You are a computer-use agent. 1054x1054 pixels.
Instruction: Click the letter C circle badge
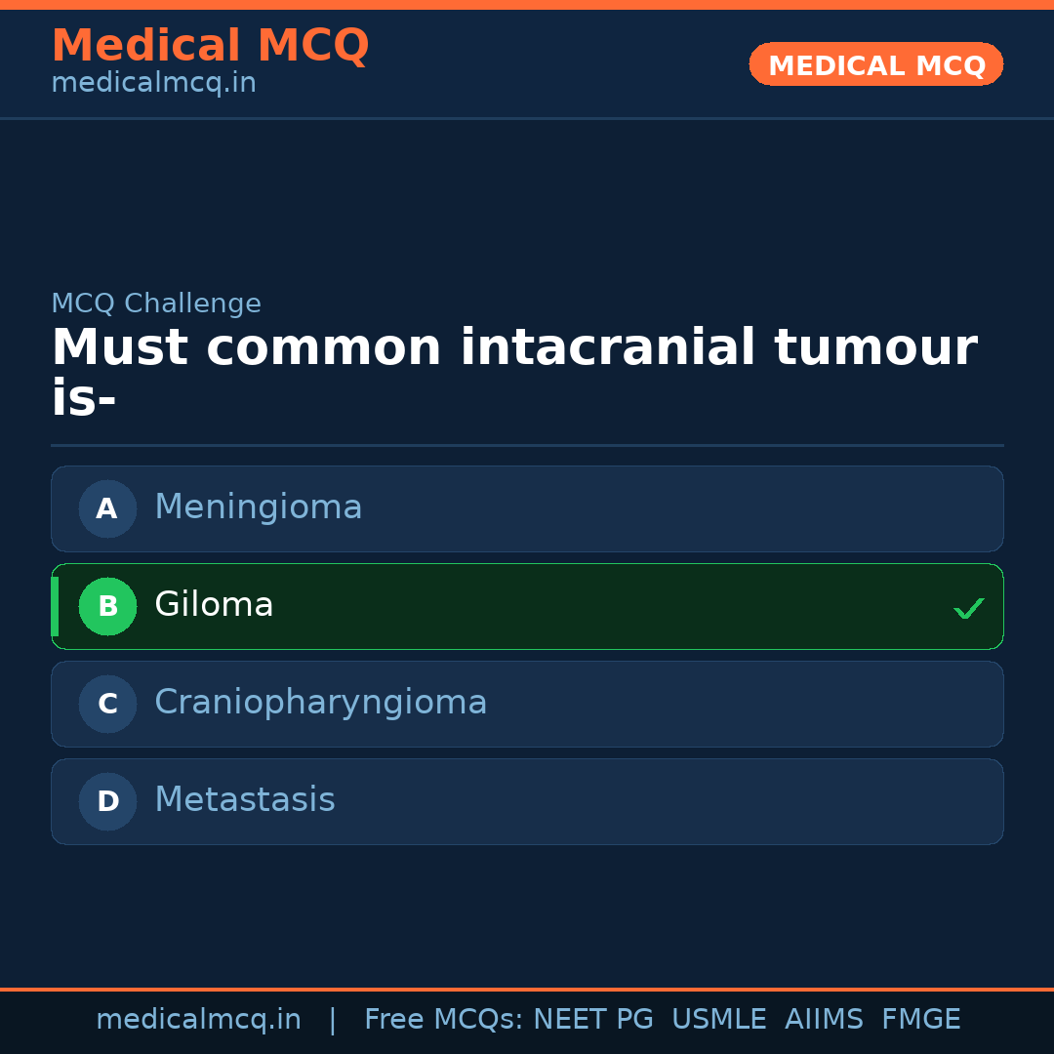tap(107, 704)
